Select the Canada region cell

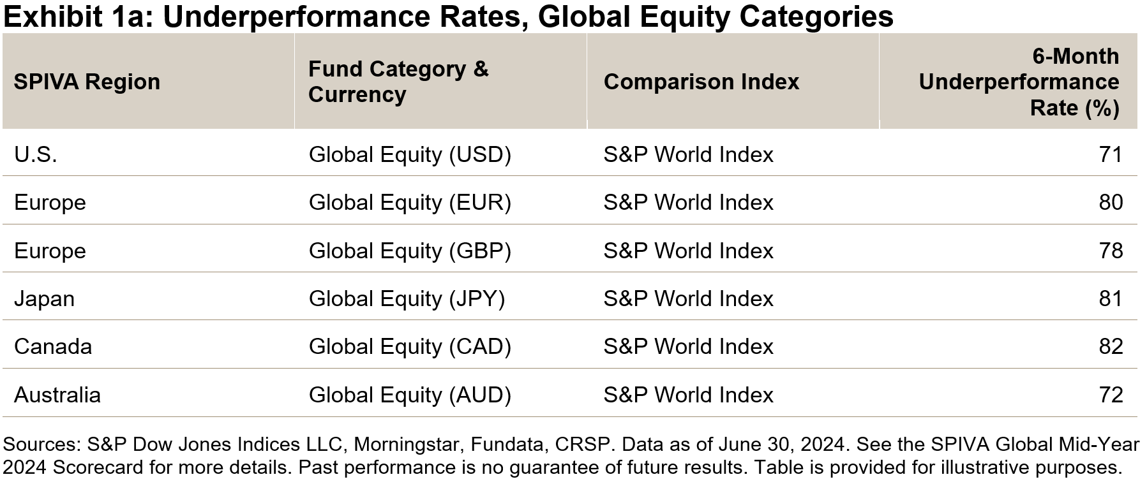pos(53,347)
